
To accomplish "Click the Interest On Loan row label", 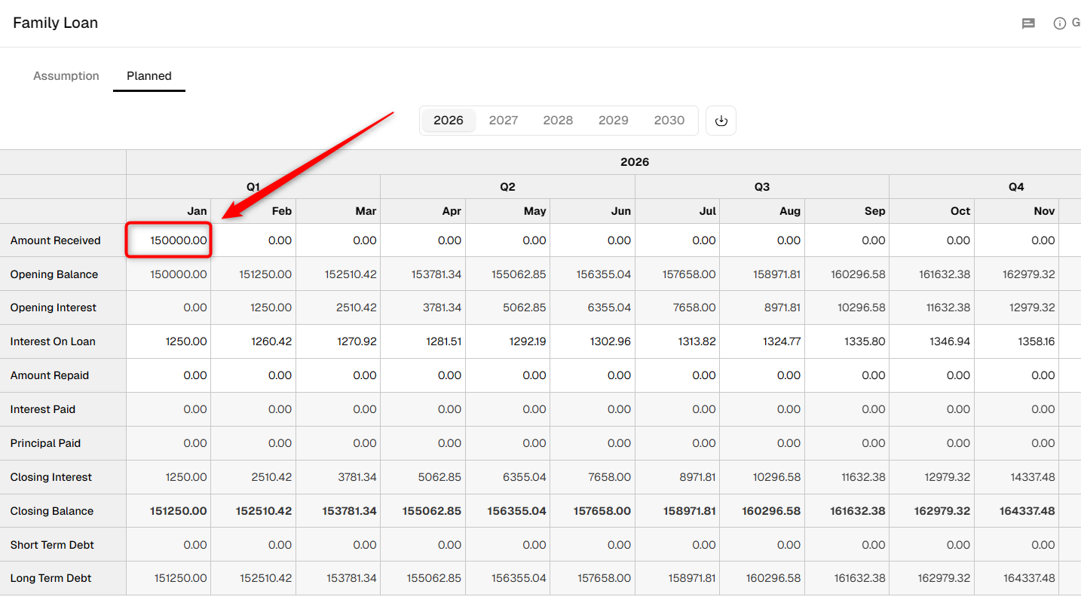I will pyautogui.click(x=53, y=341).
